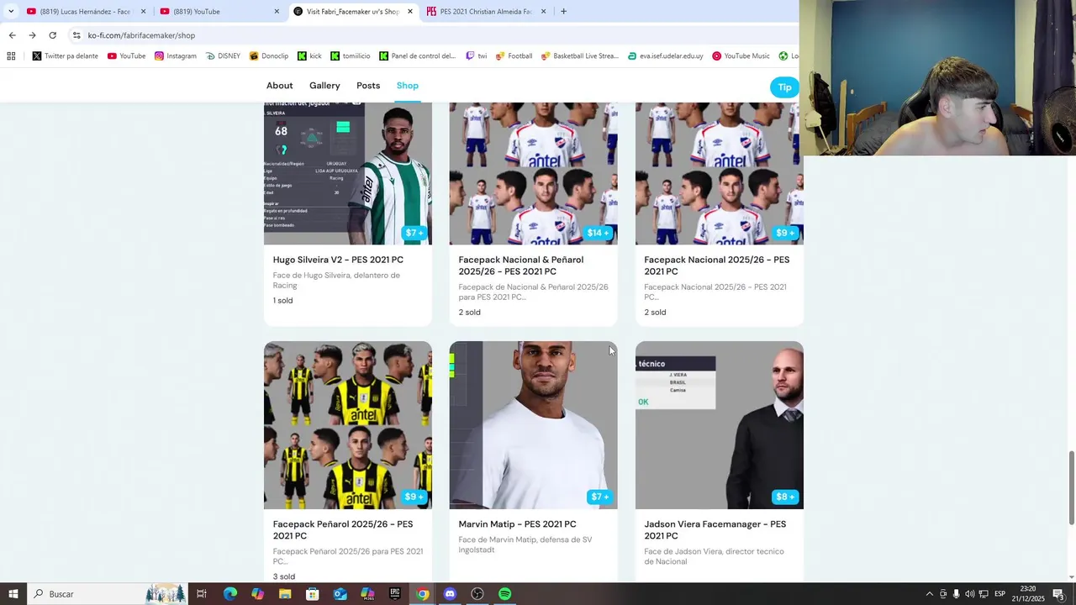
Task: Open the Twitter pa delante bookmark
Action: [x=65, y=56]
